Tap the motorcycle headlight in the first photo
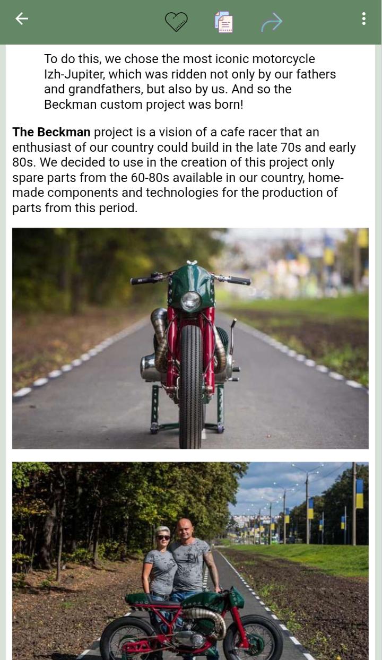This screenshot has height=660, width=382. tap(190, 301)
